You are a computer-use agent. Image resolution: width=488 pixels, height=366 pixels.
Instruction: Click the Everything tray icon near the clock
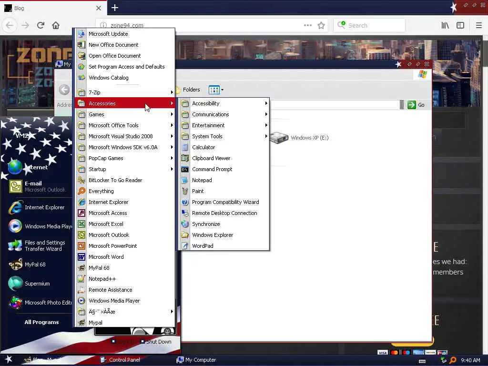pos(453,360)
